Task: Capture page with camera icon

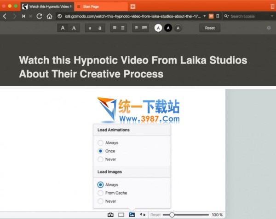Action: tap(110, 215)
